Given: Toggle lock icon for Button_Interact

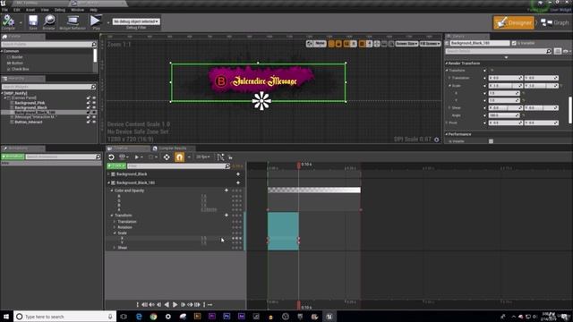Looking at the screenshot, I should pyautogui.click(x=88, y=122).
